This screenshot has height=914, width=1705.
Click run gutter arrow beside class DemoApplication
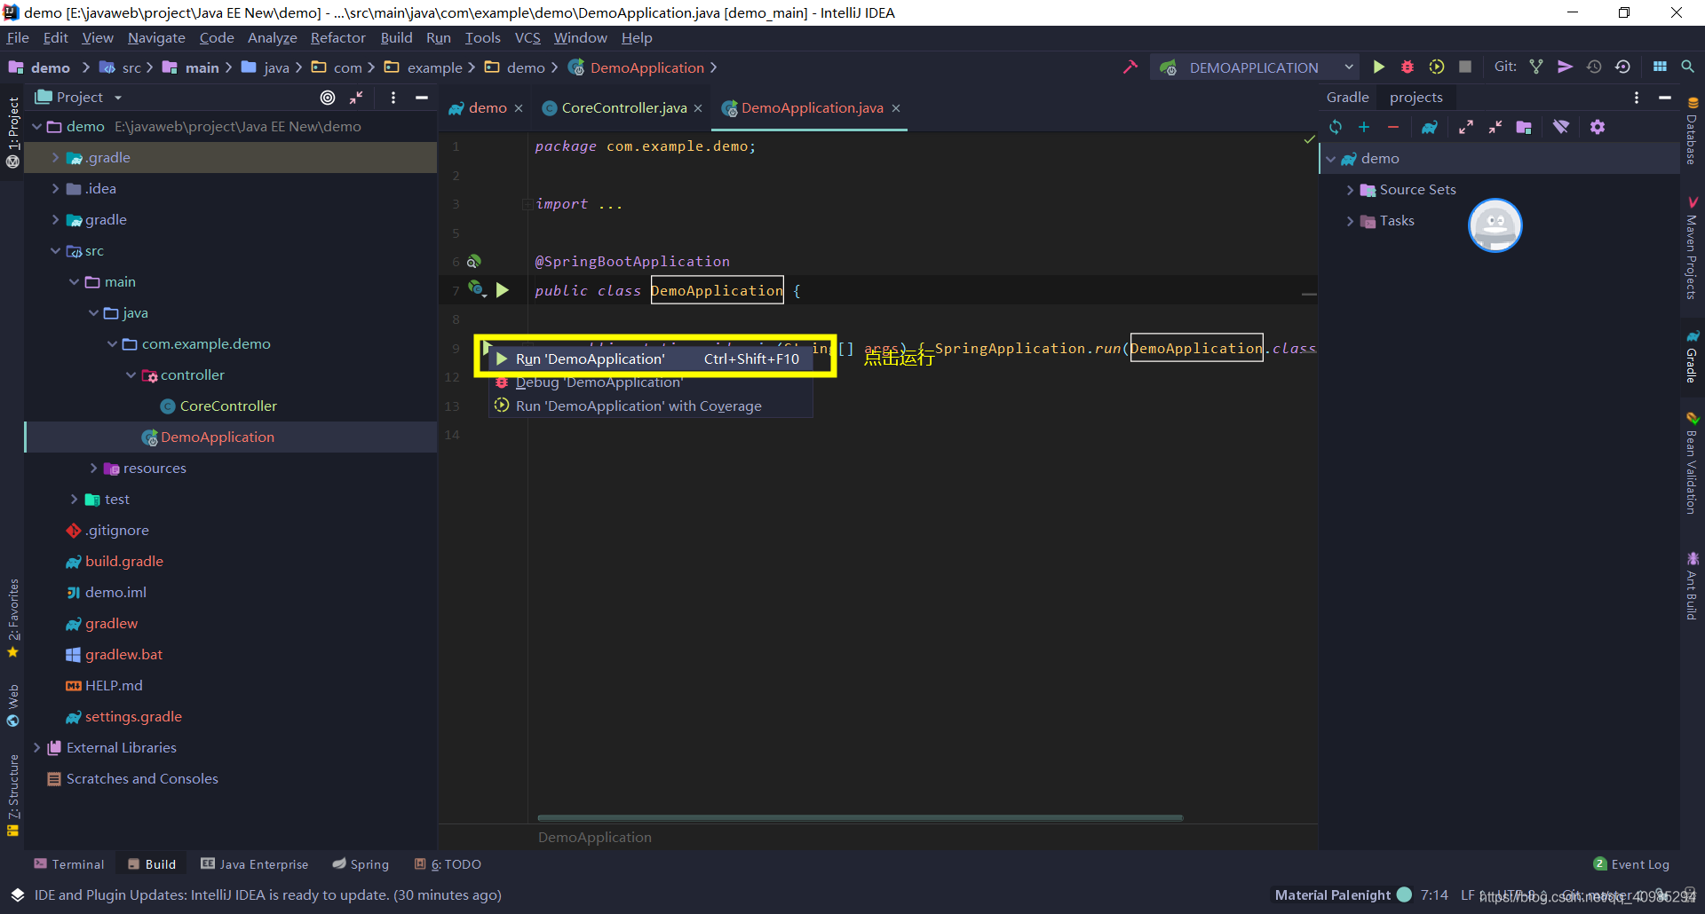click(x=503, y=290)
